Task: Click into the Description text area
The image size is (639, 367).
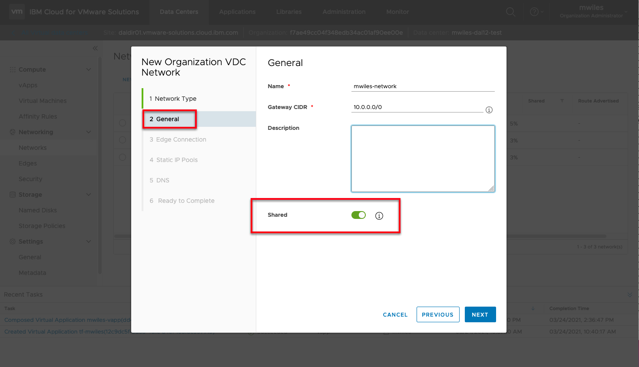Action: tap(423, 159)
